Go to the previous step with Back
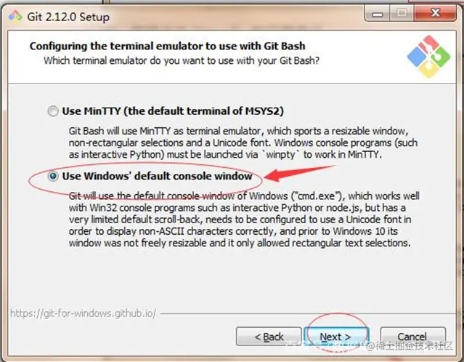464x362 pixels. point(269,337)
